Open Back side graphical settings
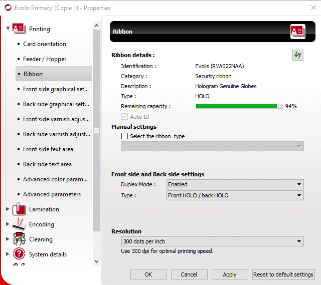 (x=56, y=104)
